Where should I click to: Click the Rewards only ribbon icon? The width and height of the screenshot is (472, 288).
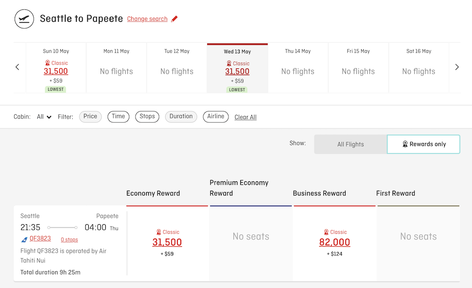pyautogui.click(x=405, y=144)
